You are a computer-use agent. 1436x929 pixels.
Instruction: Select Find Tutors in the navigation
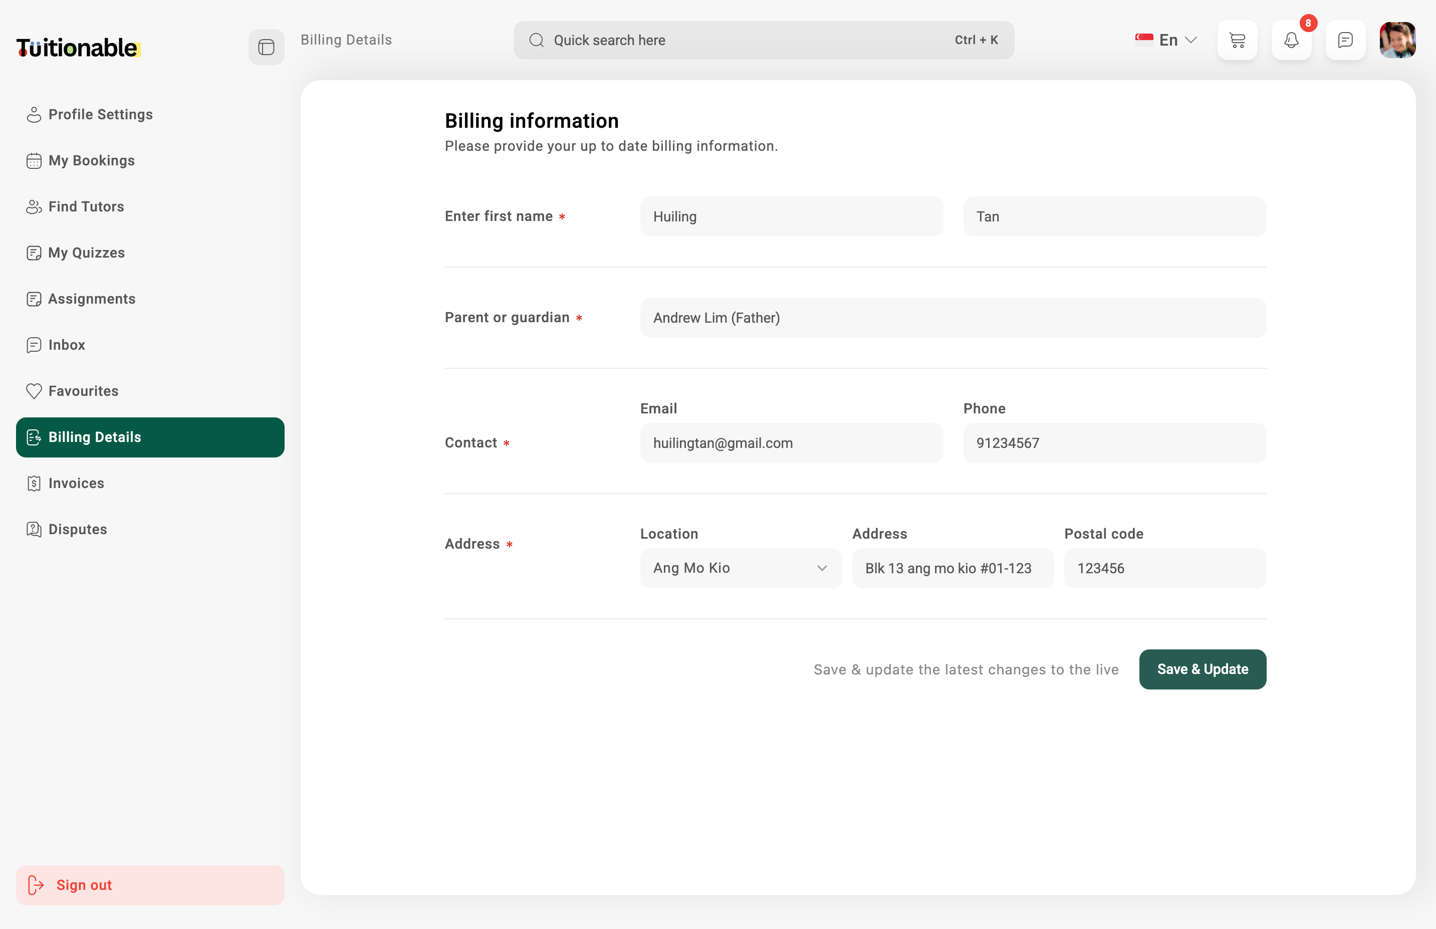[x=86, y=206]
